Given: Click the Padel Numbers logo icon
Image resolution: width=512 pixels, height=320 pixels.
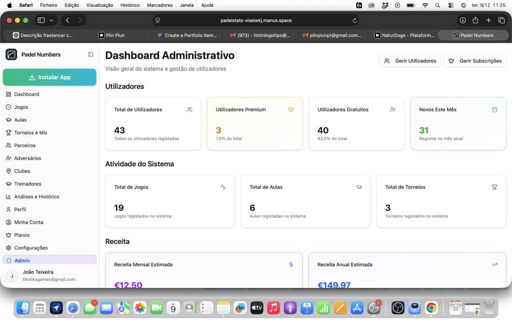Looking at the screenshot, I should (11, 55).
